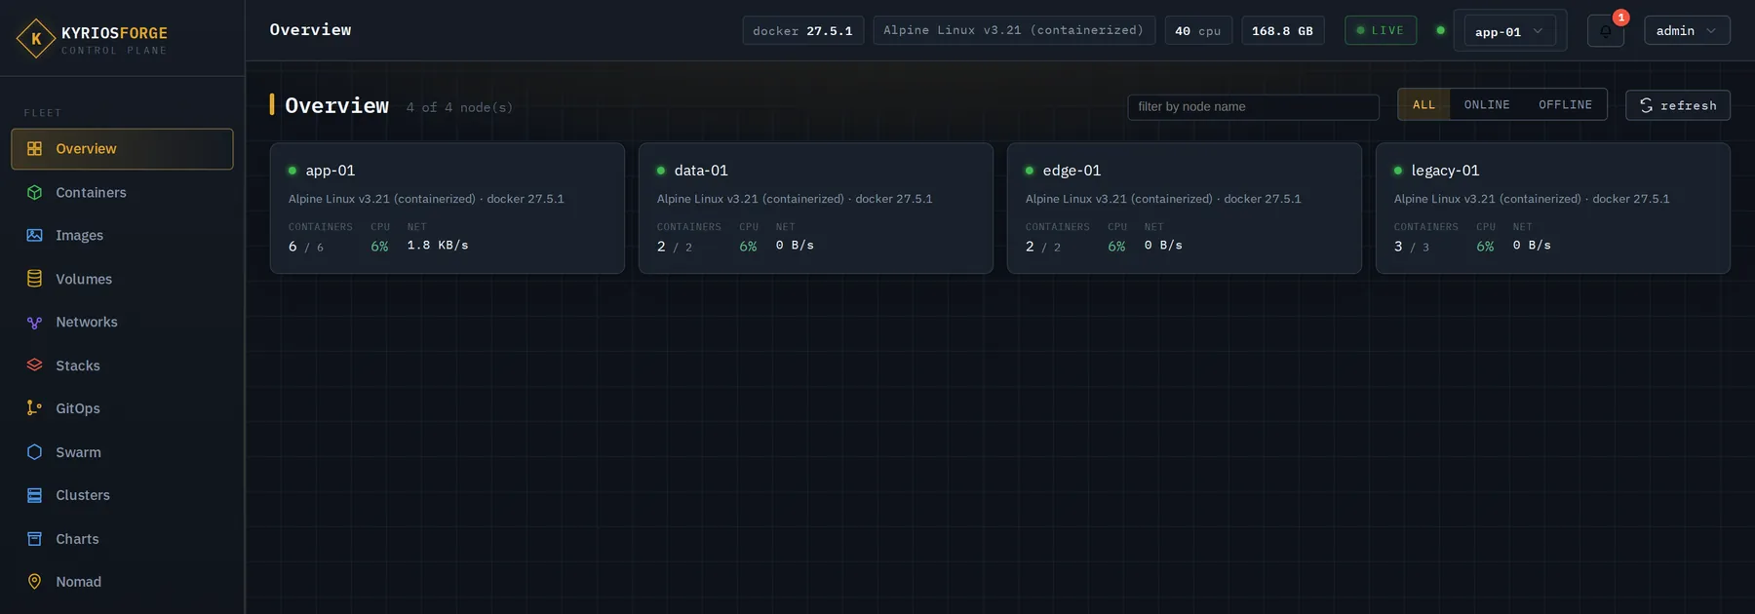Open the legacy-01 node card title
Image resolution: width=1755 pixels, height=614 pixels.
click(1445, 171)
